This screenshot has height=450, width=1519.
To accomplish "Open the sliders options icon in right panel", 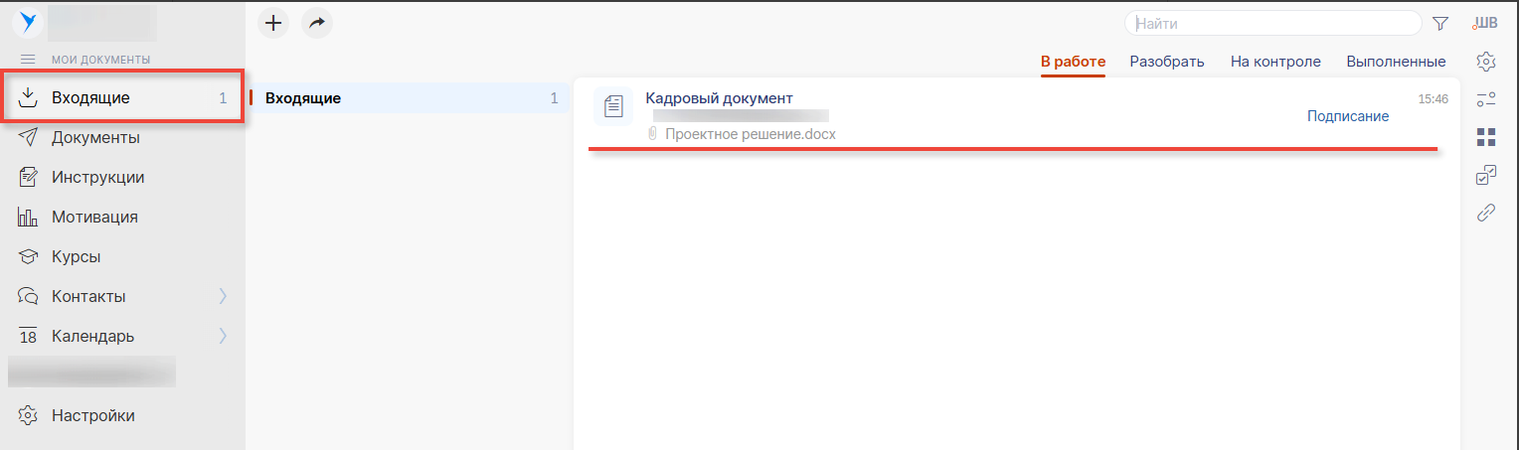I will pos(1486,99).
